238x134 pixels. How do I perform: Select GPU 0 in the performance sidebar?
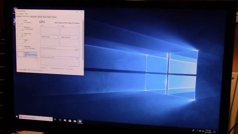[27, 54]
